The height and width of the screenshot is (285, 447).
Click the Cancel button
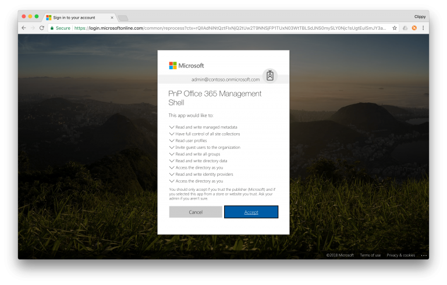click(x=196, y=212)
